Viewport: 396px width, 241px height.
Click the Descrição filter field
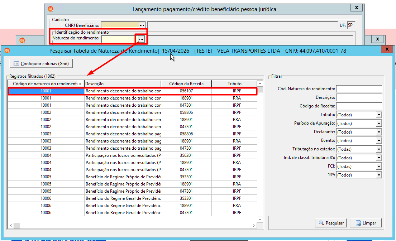pos(359,97)
